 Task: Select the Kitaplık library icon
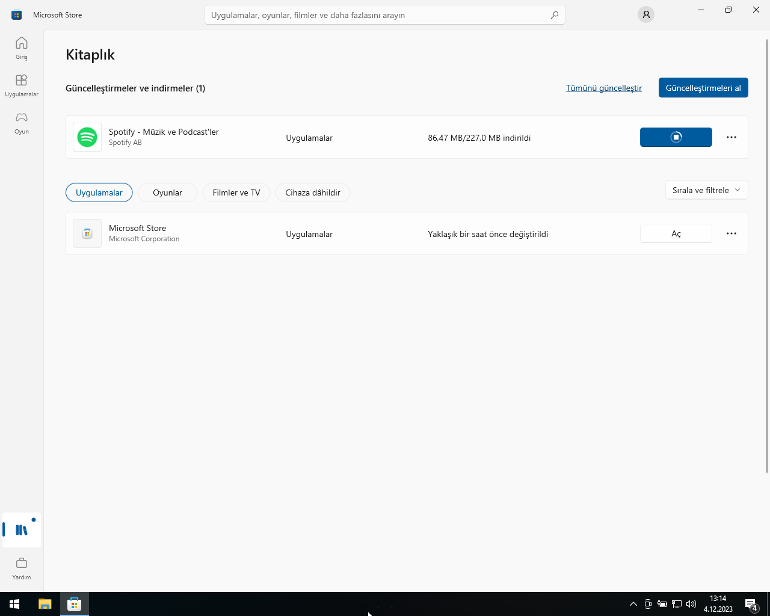click(x=22, y=530)
